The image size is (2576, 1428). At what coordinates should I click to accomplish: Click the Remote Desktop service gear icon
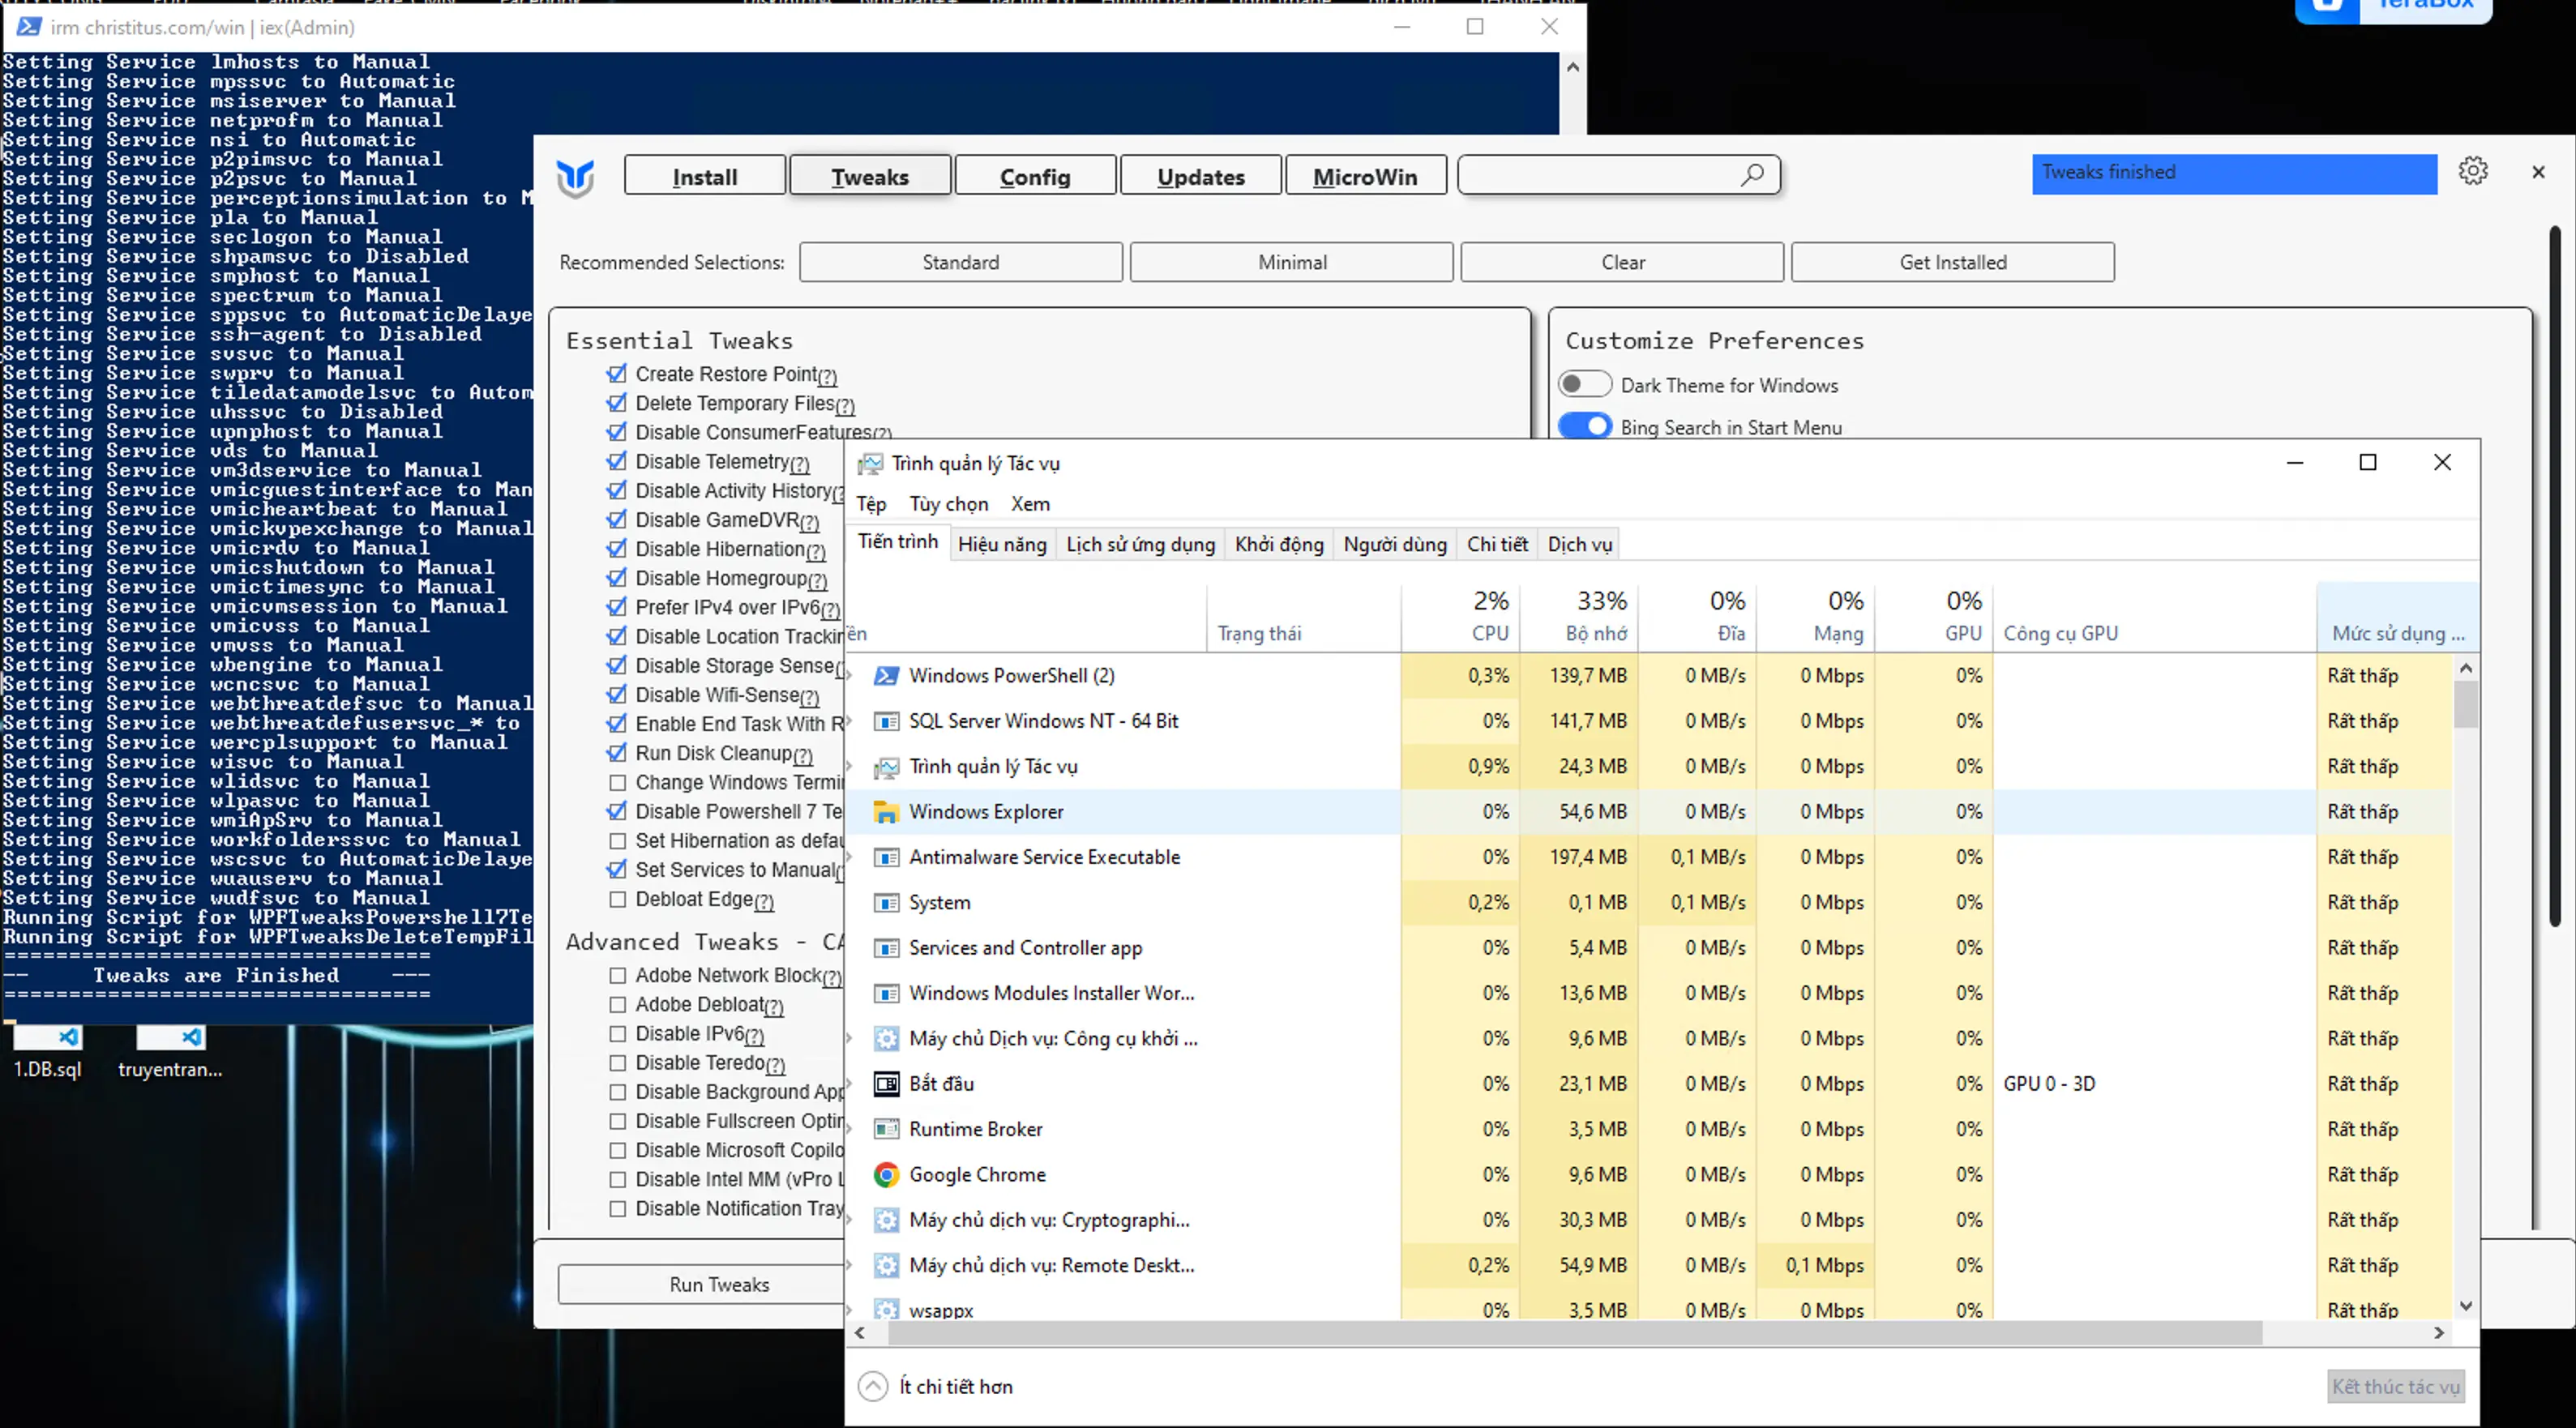pos(886,1265)
